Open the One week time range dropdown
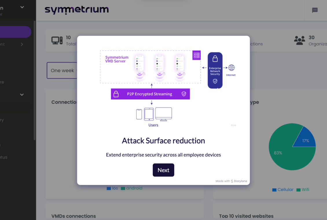Image resolution: width=327 pixels, height=220 pixels. tap(62, 70)
